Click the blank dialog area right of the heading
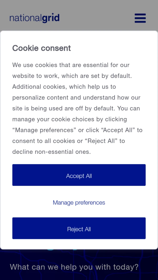 click(x=111, y=48)
